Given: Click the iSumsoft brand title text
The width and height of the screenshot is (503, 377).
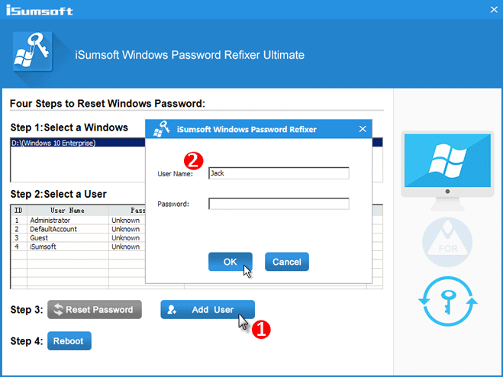Looking at the screenshot, I should (40, 10).
